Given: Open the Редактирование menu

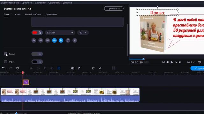Looking at the screenshot, I should click(10, 3).
